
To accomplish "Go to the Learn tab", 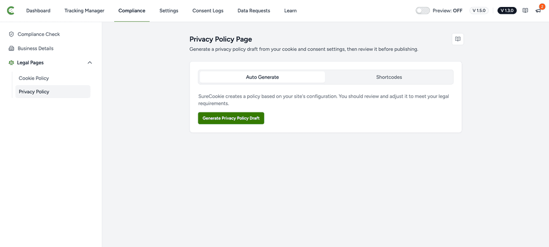I will coord(290,11).
